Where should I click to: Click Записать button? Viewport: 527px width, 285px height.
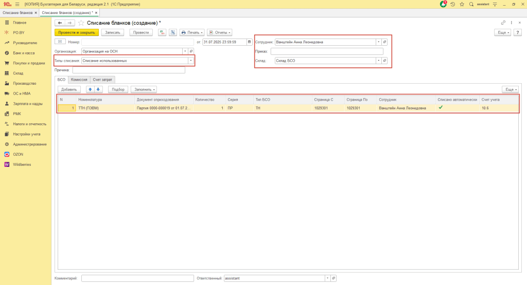[113, 32]
